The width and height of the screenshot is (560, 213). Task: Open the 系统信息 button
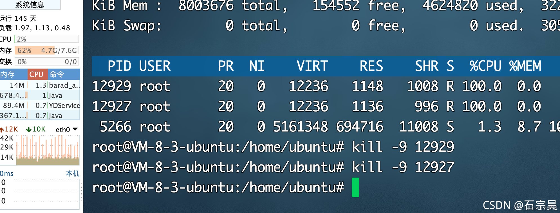pyautogui.click(x=30, y=5)
